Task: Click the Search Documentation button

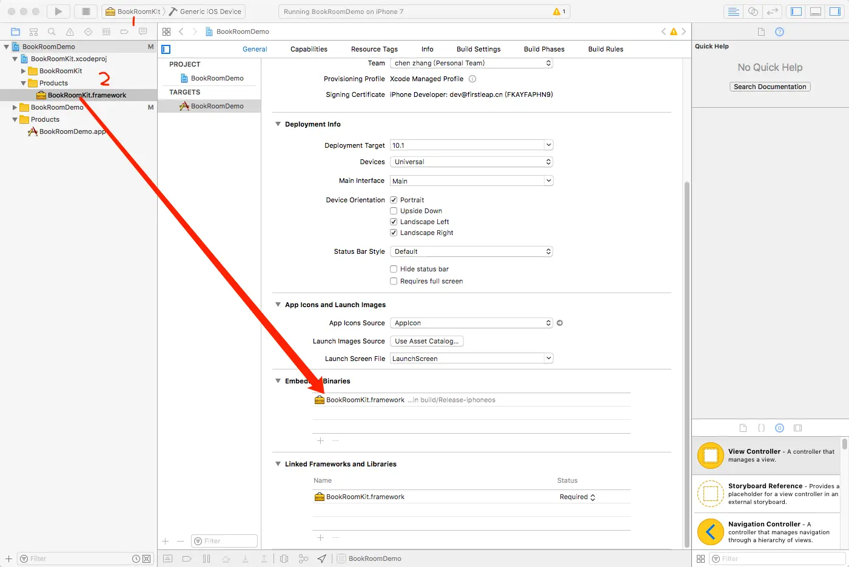Action: tap(770, 87)
